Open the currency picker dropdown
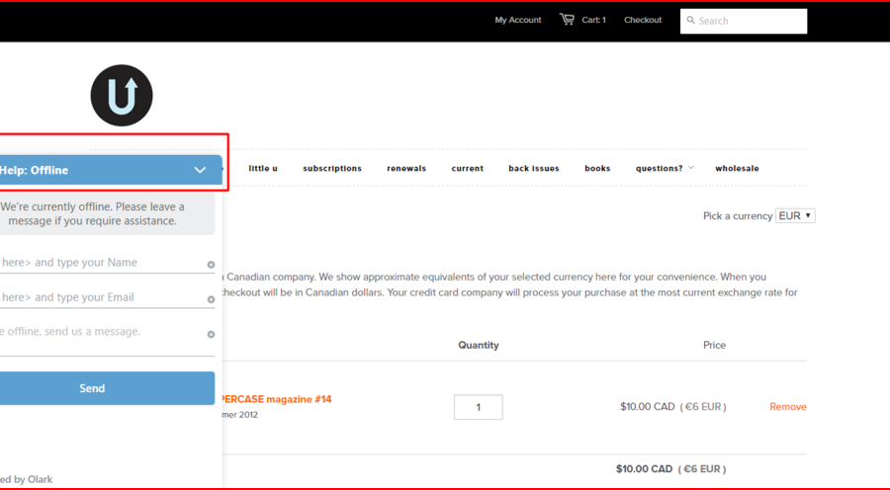 795,215
